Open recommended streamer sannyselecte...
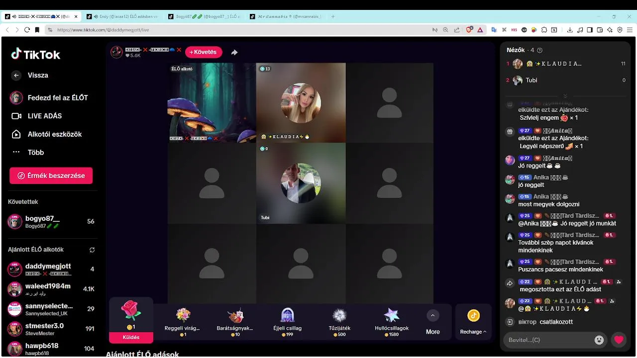This screenshot has height=358, width=637. pyautogui.click(x=52, y=309)
